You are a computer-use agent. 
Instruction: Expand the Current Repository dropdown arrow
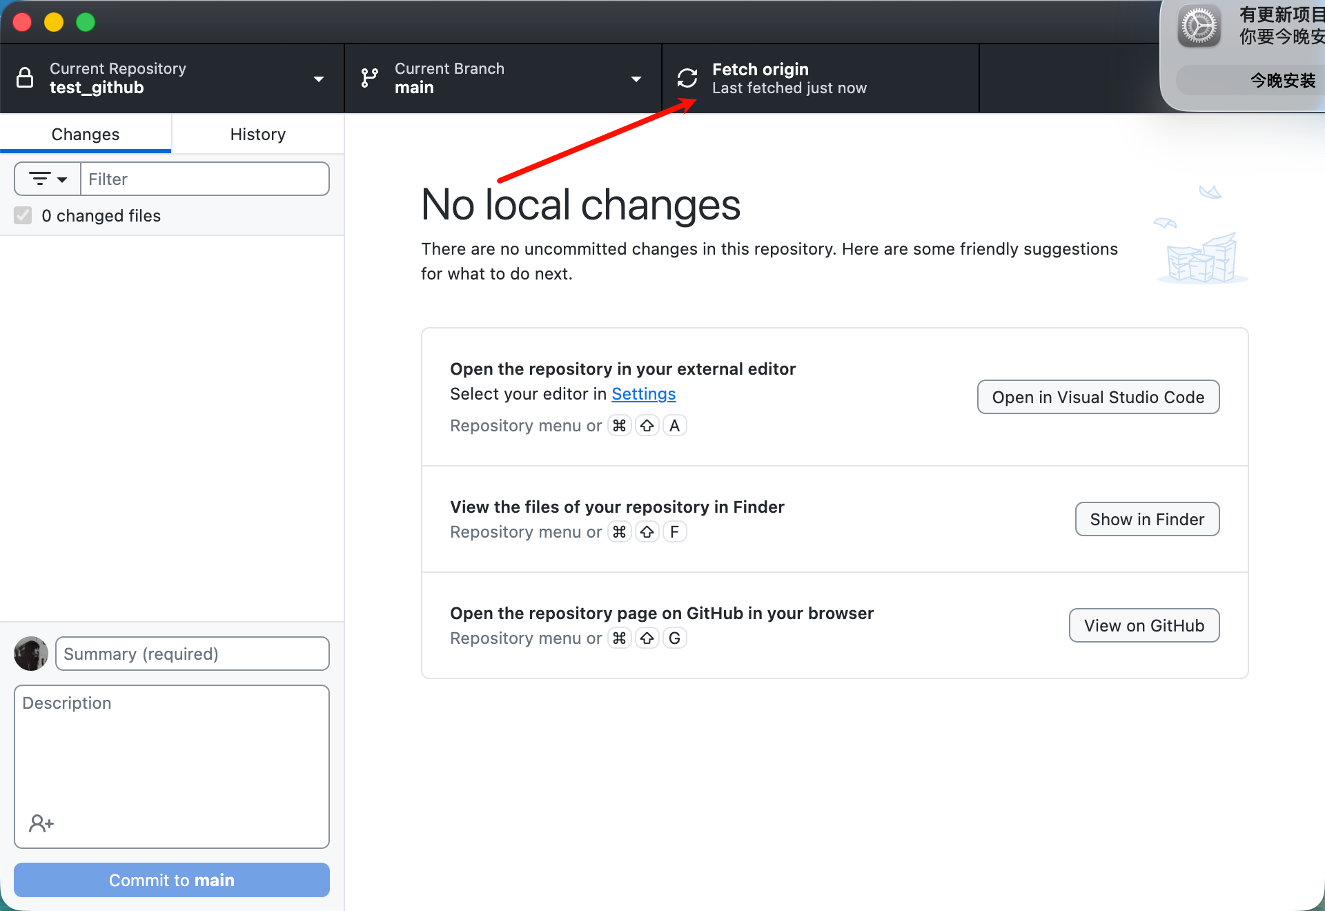pos(319,79)
